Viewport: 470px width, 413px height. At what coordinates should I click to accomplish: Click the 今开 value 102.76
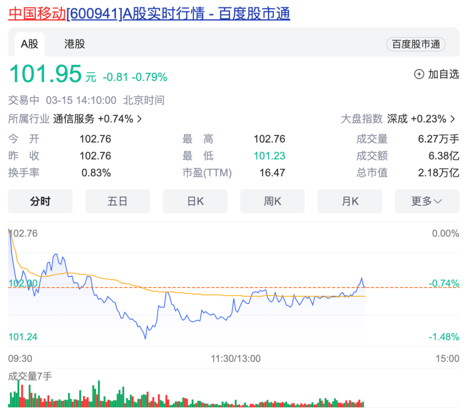coord(95,139)
